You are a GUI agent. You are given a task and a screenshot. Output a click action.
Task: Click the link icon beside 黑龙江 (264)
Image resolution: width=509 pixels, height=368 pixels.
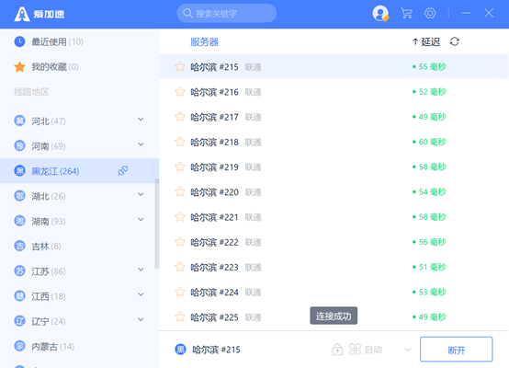[123, 171]
